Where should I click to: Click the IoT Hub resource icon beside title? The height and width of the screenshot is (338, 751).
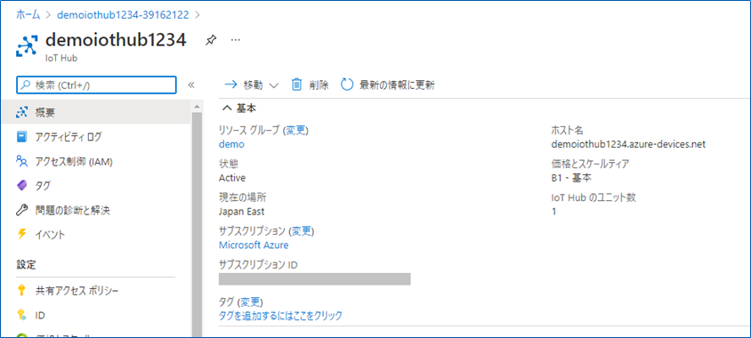coord(27,46)
